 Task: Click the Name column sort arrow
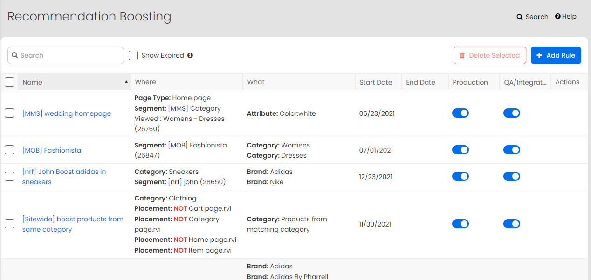[x=126, y=82]
